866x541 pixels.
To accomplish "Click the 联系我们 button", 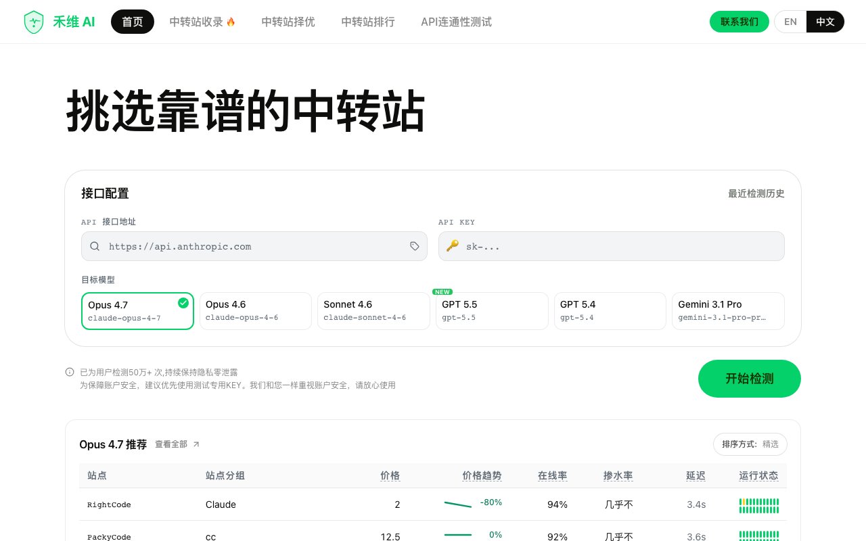I will 739,22.
